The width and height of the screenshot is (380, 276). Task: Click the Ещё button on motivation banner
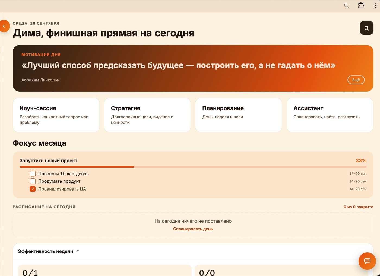click(x=356, y=80)
